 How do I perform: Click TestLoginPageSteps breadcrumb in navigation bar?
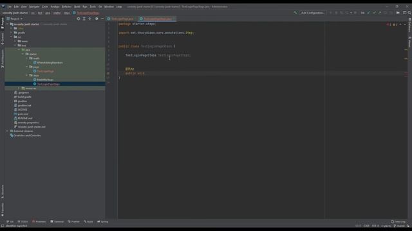[x=86, y=13]
